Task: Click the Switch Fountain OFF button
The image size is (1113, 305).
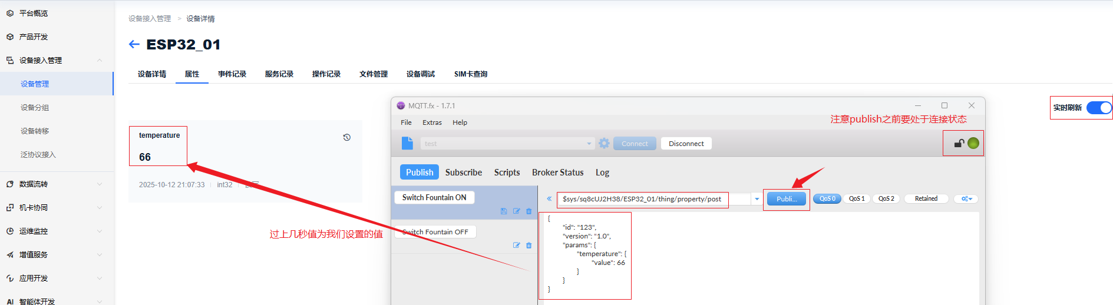Action: [435, 232]
